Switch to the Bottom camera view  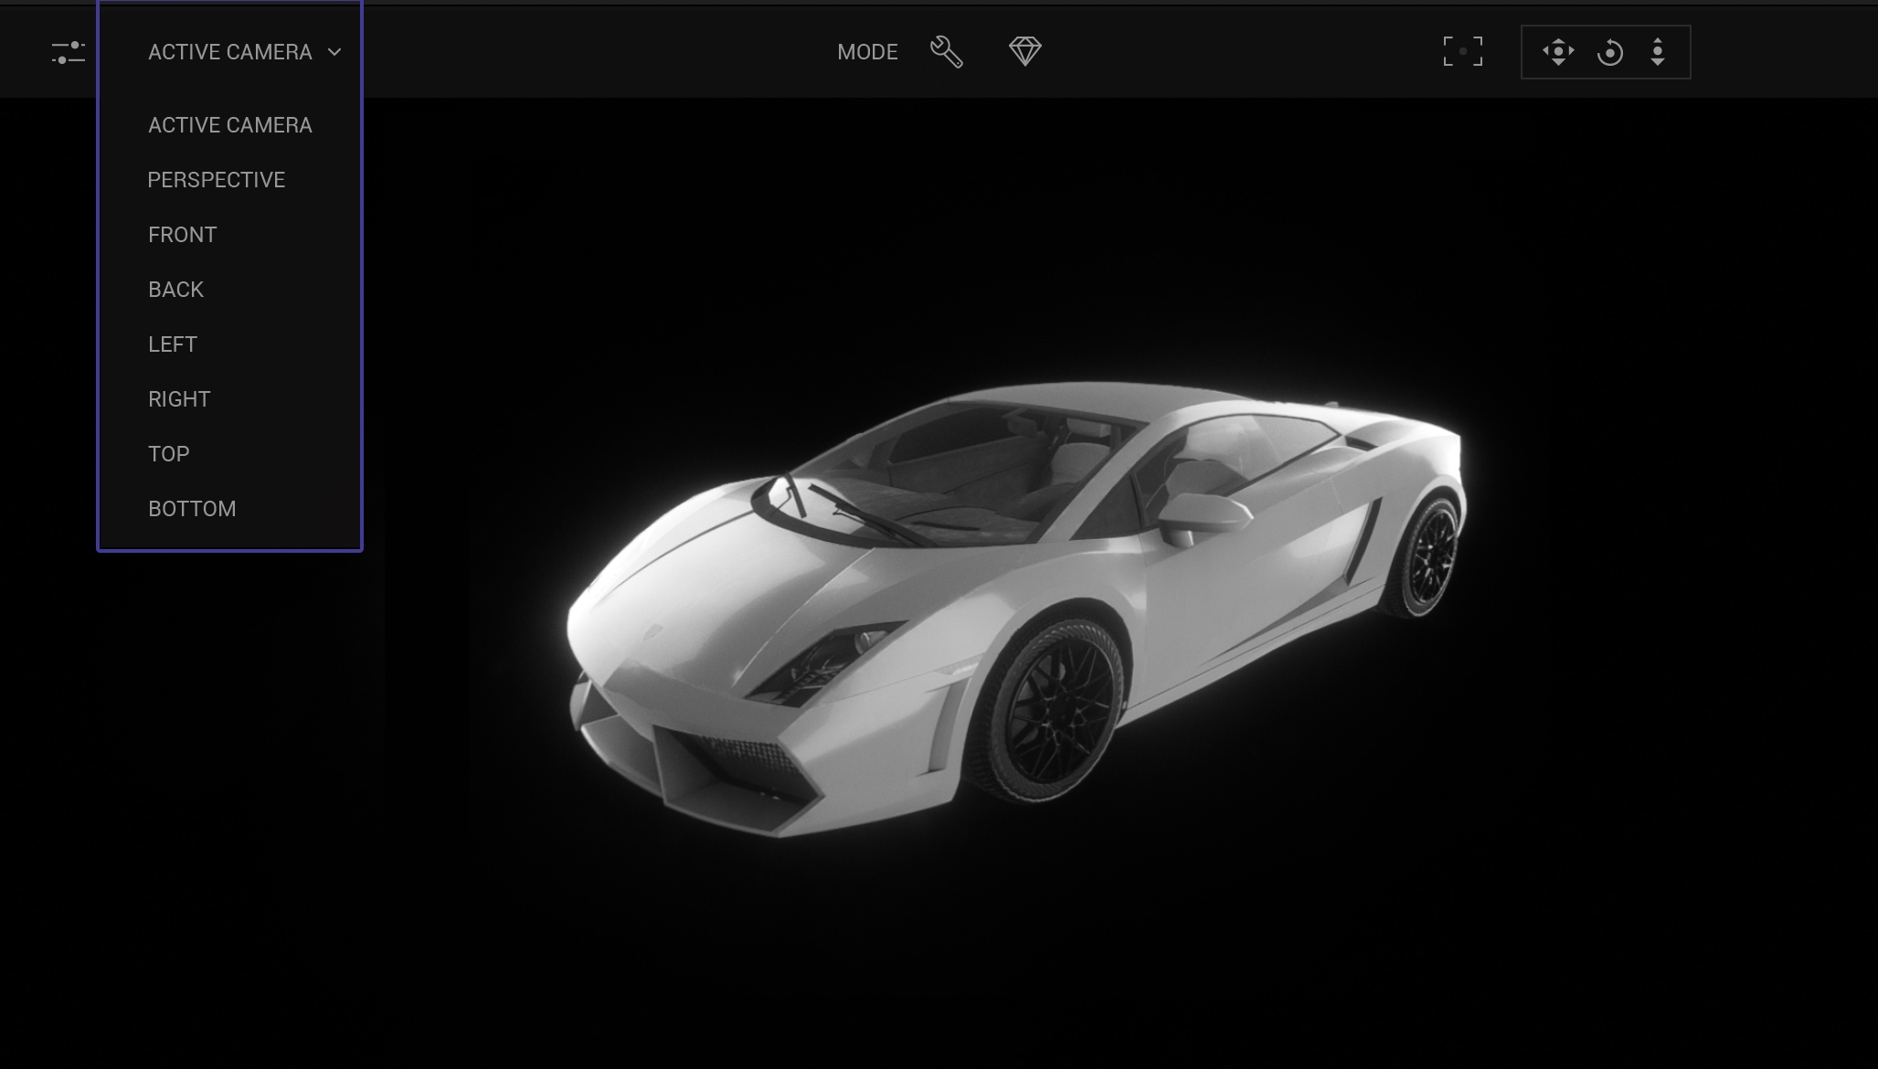192,509
